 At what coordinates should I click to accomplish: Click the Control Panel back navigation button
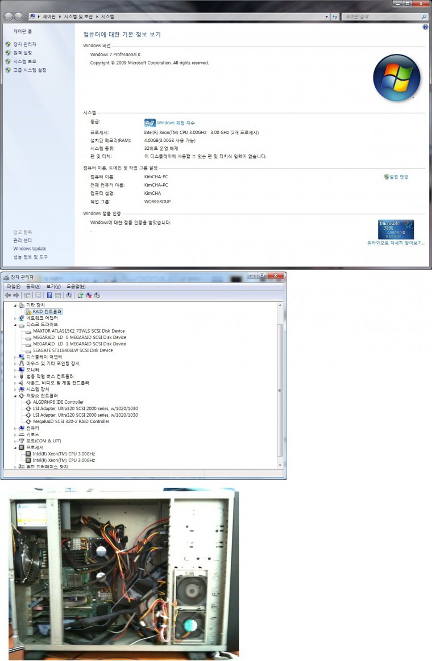9,16
